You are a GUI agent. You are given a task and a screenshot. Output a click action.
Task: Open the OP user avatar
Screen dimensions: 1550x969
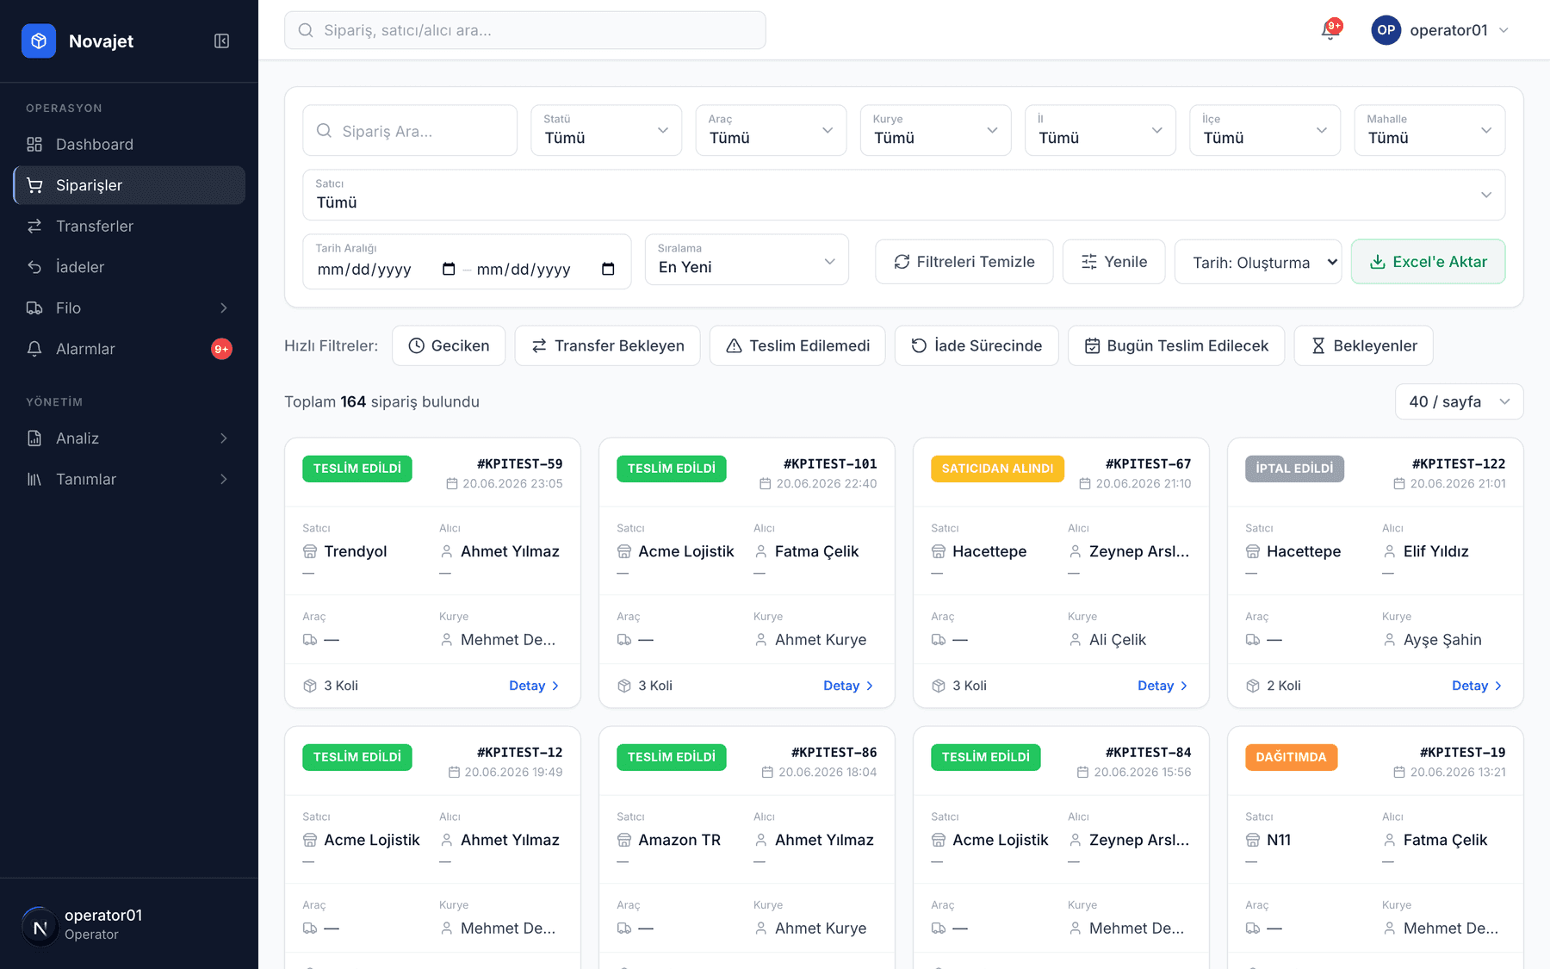point(1386,30)
